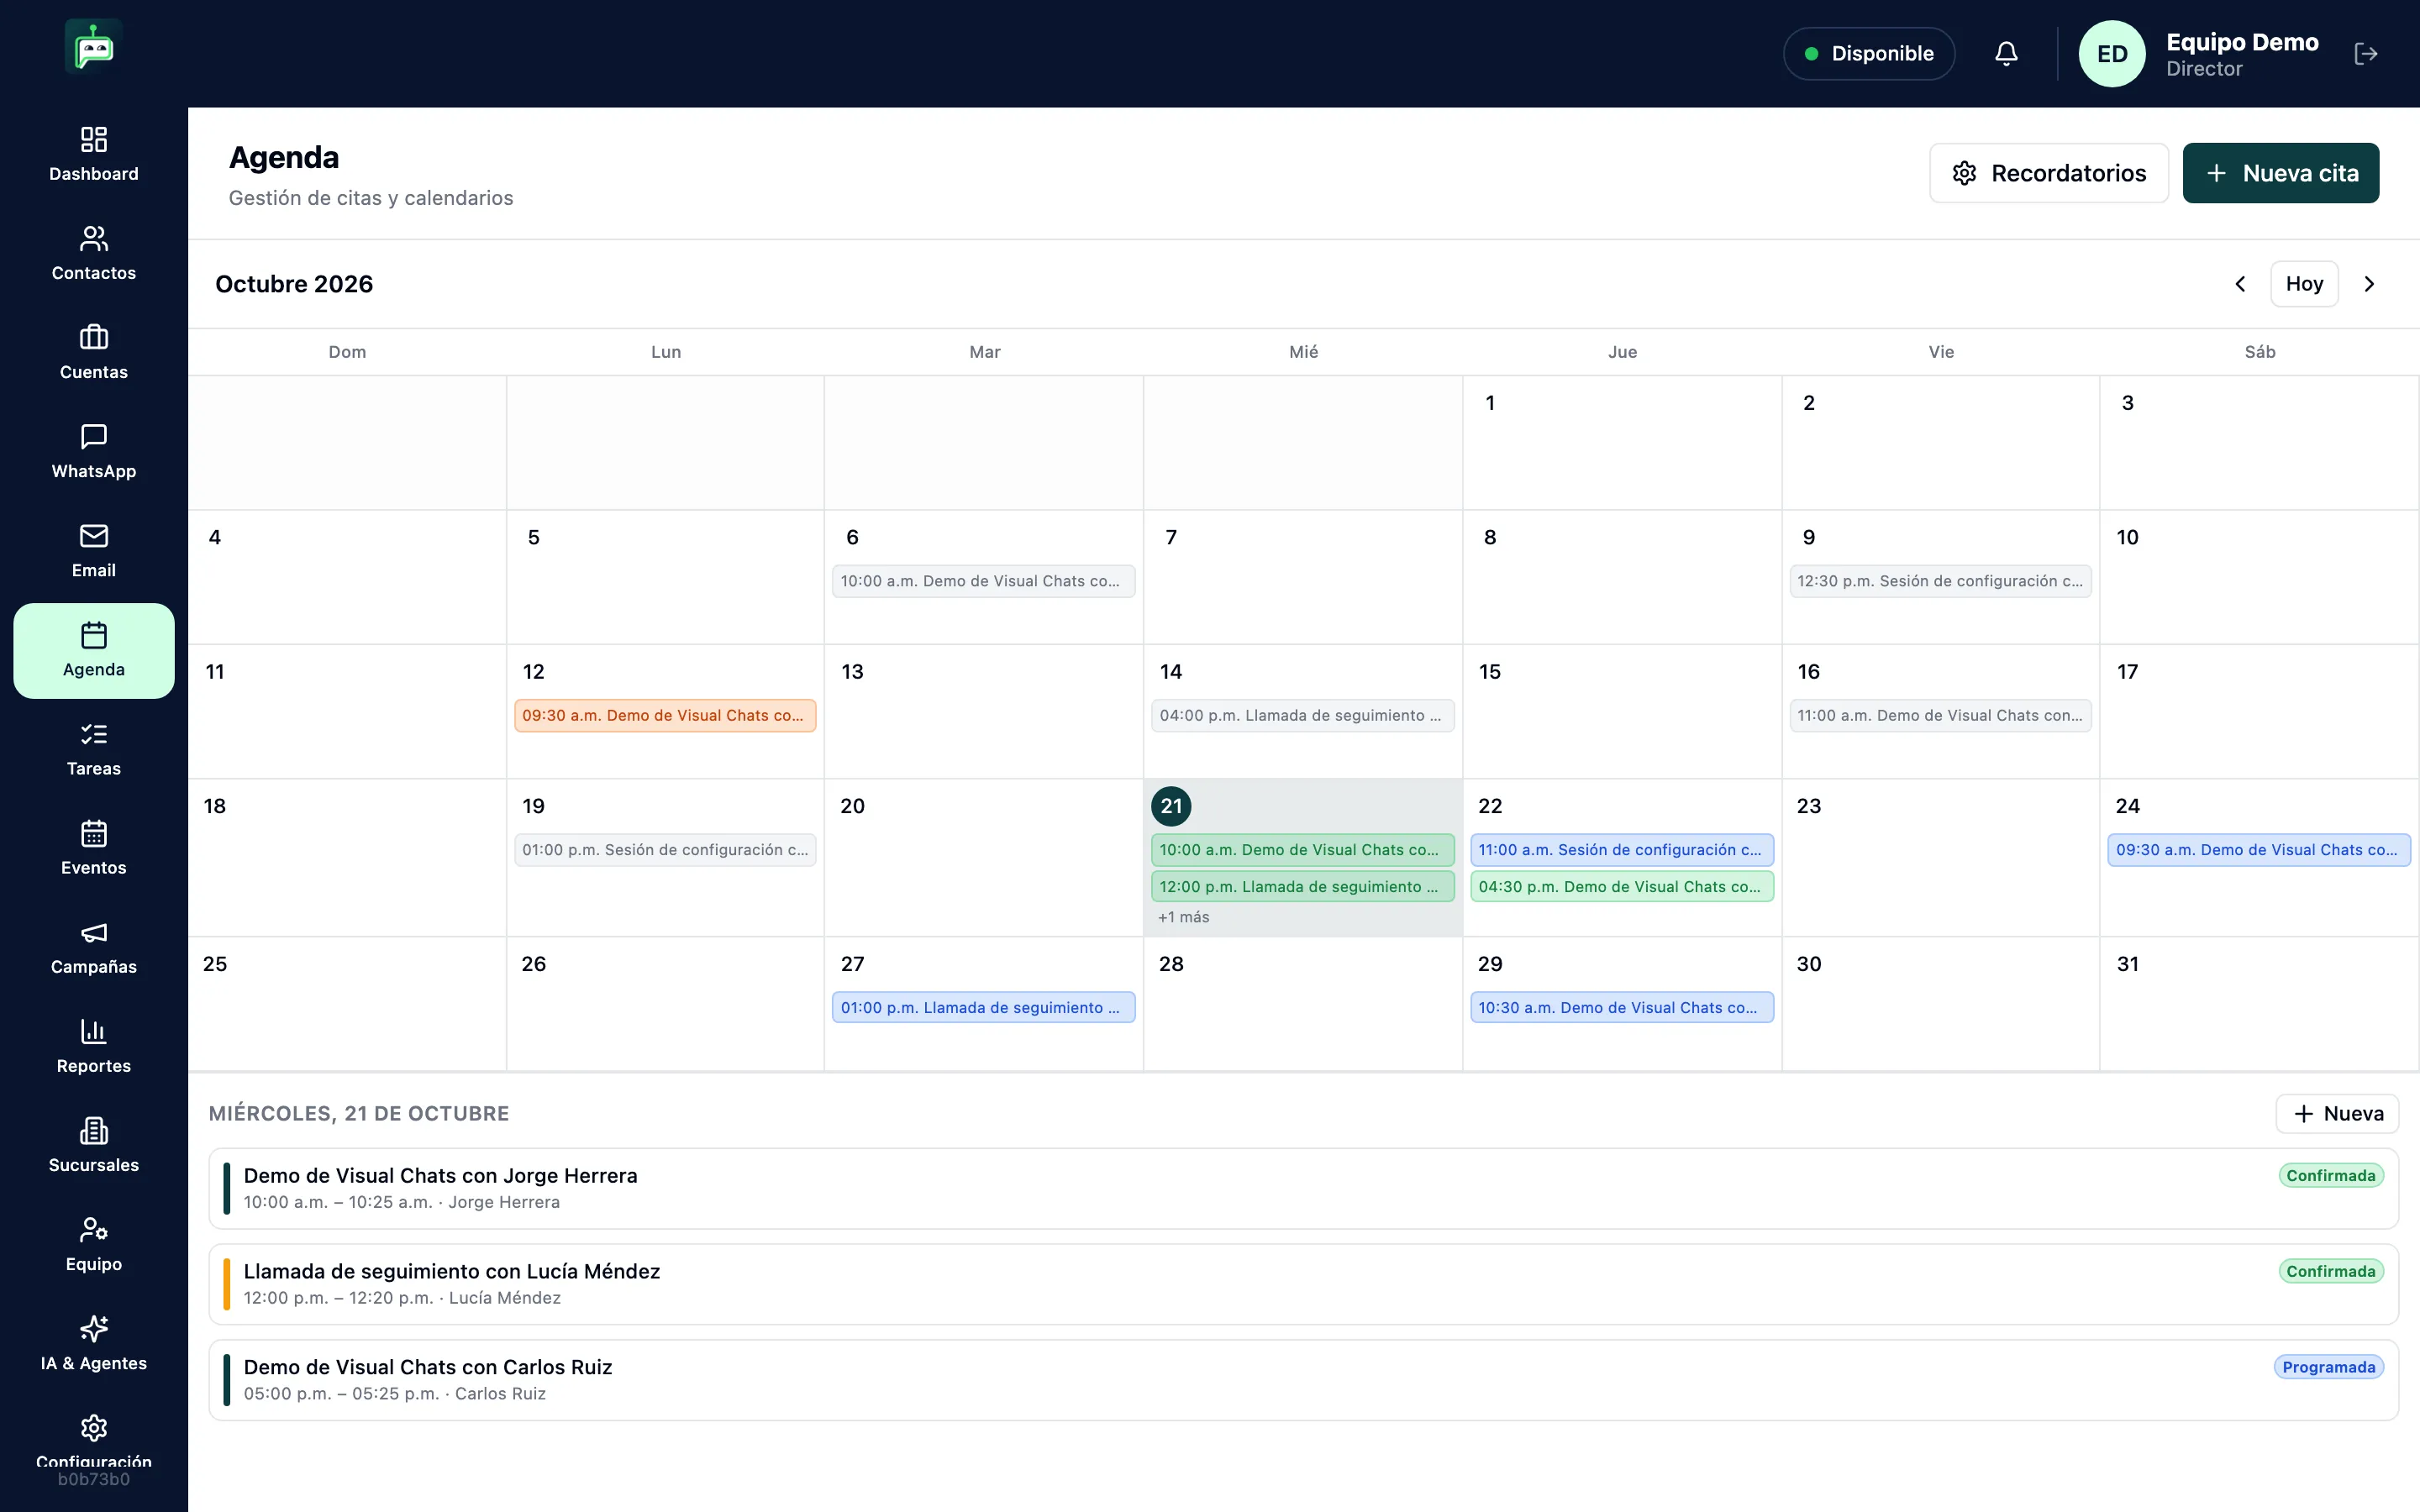Open Campañas megaphone icon
The image size is (2420, 1512).
pos(94,947)
